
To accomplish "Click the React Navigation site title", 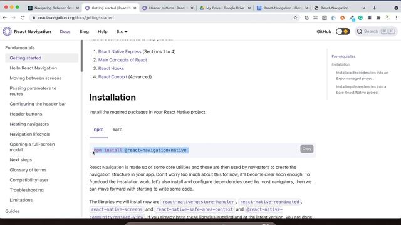I will tap(33, 32).
